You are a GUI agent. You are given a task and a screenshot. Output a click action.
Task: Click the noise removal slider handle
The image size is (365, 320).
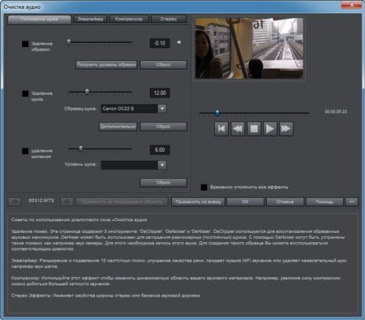coord(87,92)
